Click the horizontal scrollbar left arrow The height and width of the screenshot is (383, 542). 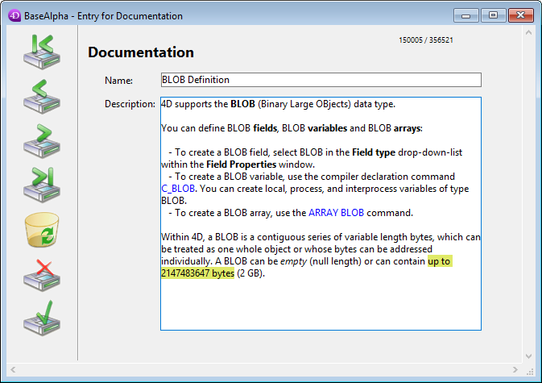[12, 369]
